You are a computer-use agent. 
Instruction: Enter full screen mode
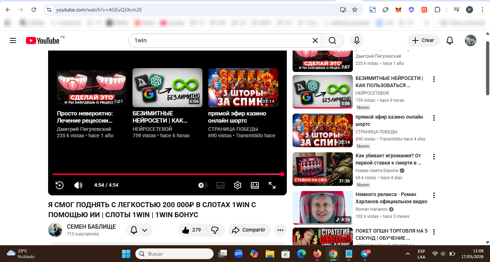click(272, 185)
